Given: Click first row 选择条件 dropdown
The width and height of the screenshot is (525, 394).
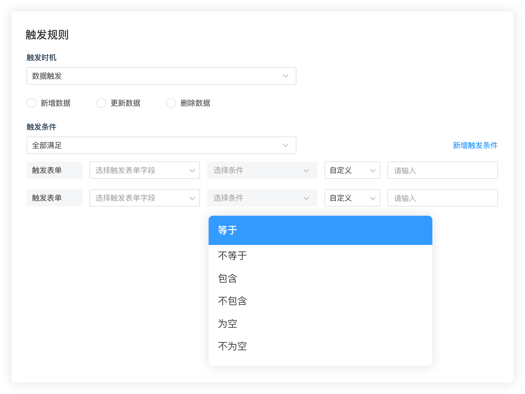Looking at the screenshot, I should point(262,170).
